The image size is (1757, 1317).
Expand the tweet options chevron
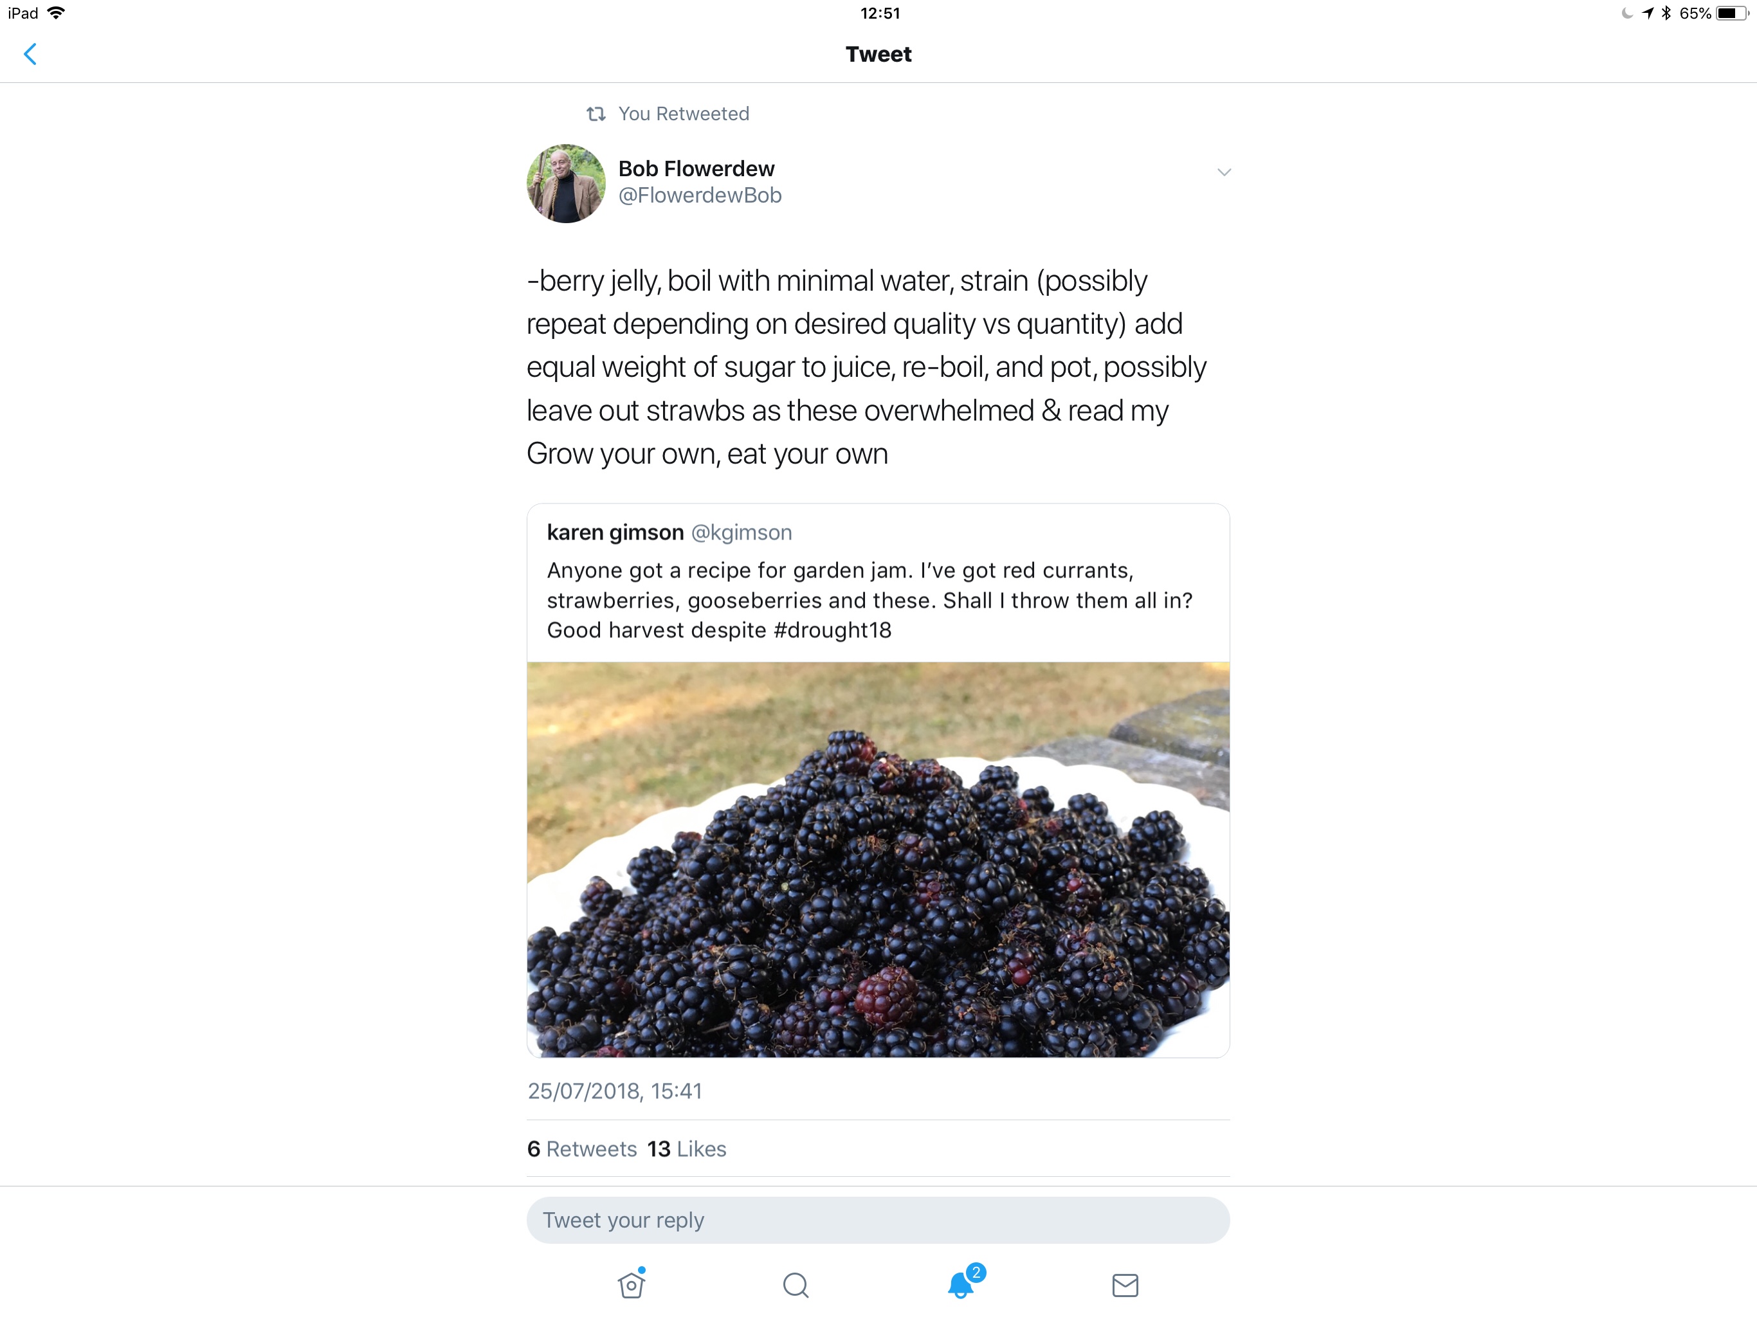pos(1223,172)
